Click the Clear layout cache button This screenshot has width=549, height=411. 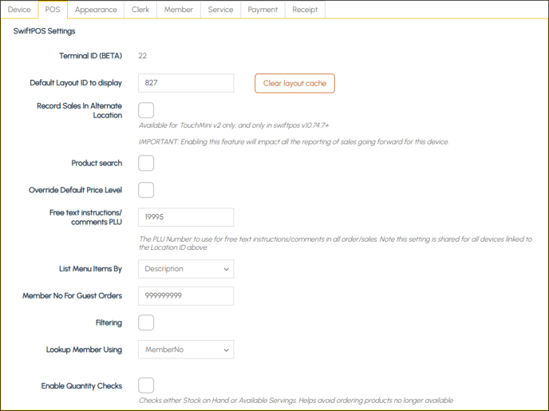(x=294, y=83)
